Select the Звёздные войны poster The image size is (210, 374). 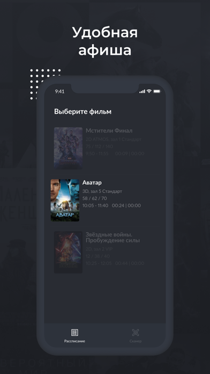(68, 253)
